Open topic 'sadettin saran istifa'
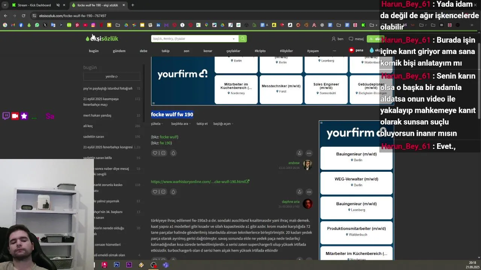 coord(97,158)
